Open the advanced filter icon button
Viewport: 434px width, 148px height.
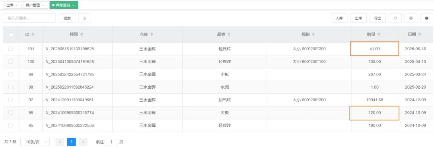click(x=85, y=18)
